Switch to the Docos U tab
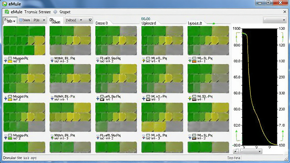The height and width of the screenshot is (163, 290). coord(102,23)
